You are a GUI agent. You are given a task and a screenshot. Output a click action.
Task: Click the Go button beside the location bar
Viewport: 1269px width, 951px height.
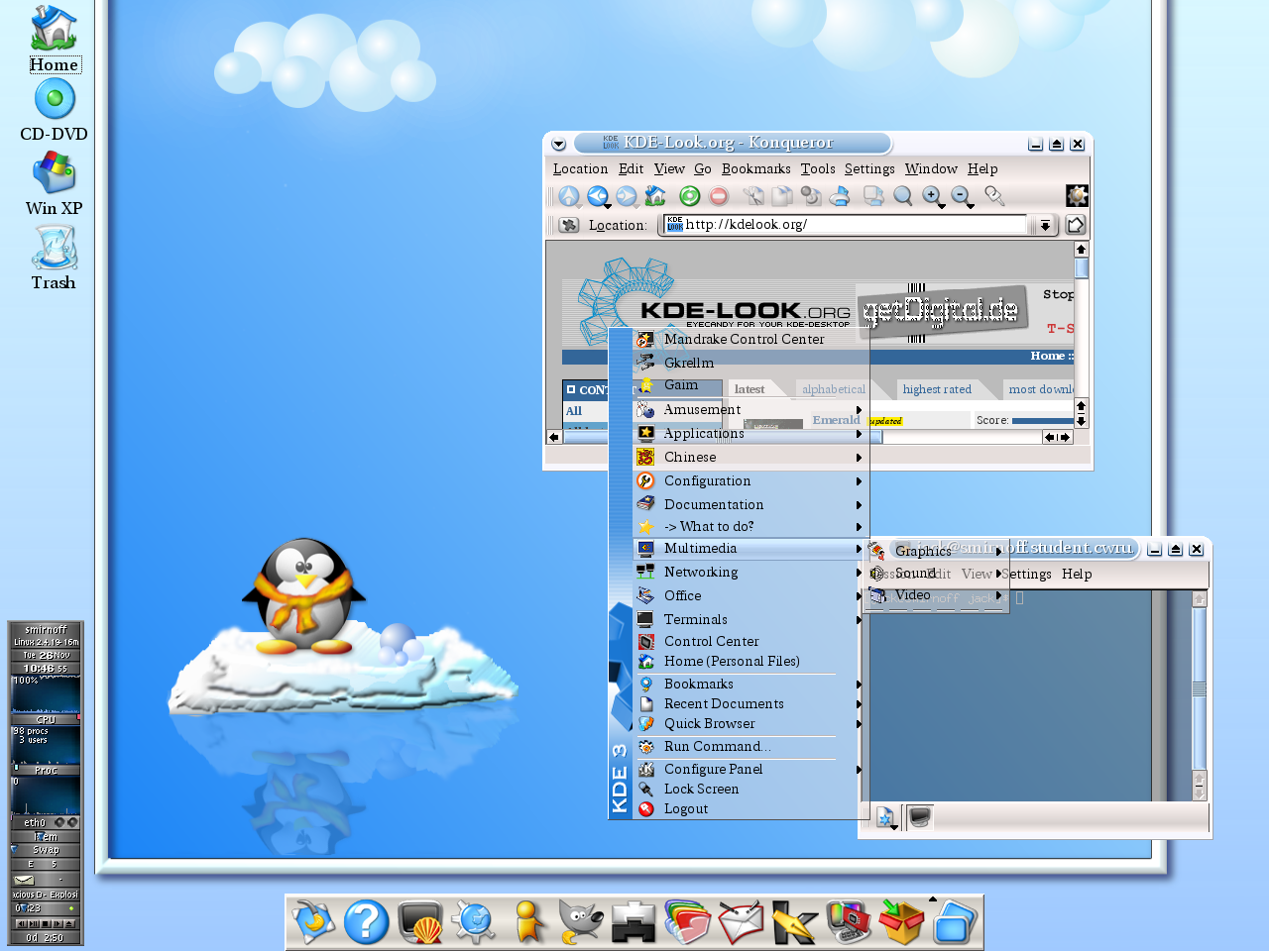[1076, 225]
